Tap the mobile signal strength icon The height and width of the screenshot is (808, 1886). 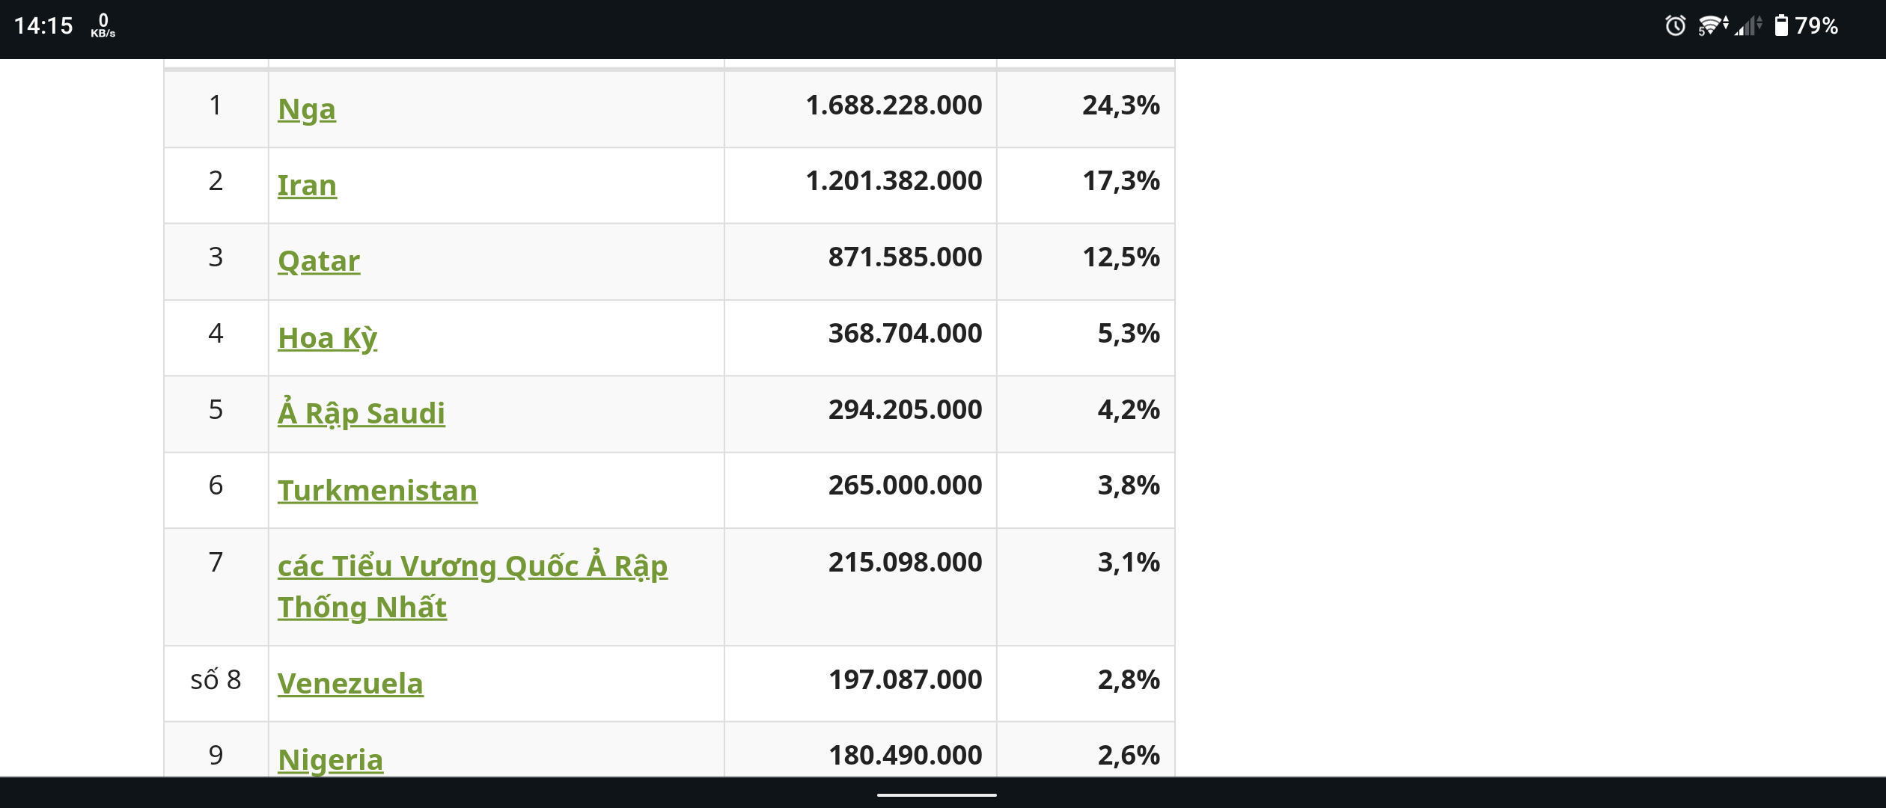tap(1748, 26)
